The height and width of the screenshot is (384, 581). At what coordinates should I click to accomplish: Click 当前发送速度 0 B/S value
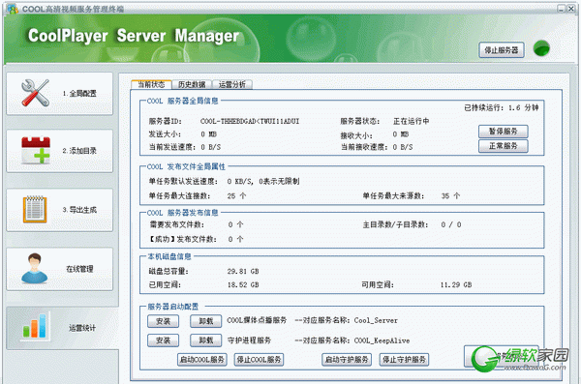[211, 147]
